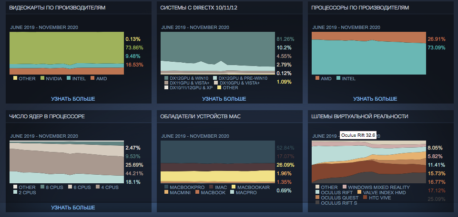Click the Mac device owners chart
Image resolution: width=458 pixels, height=217 pixels.
tap(217, 161)
